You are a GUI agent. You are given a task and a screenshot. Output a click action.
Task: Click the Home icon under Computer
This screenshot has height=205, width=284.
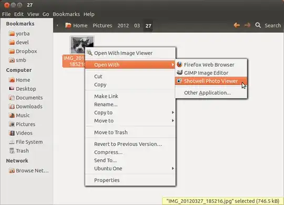coord(12,80)
